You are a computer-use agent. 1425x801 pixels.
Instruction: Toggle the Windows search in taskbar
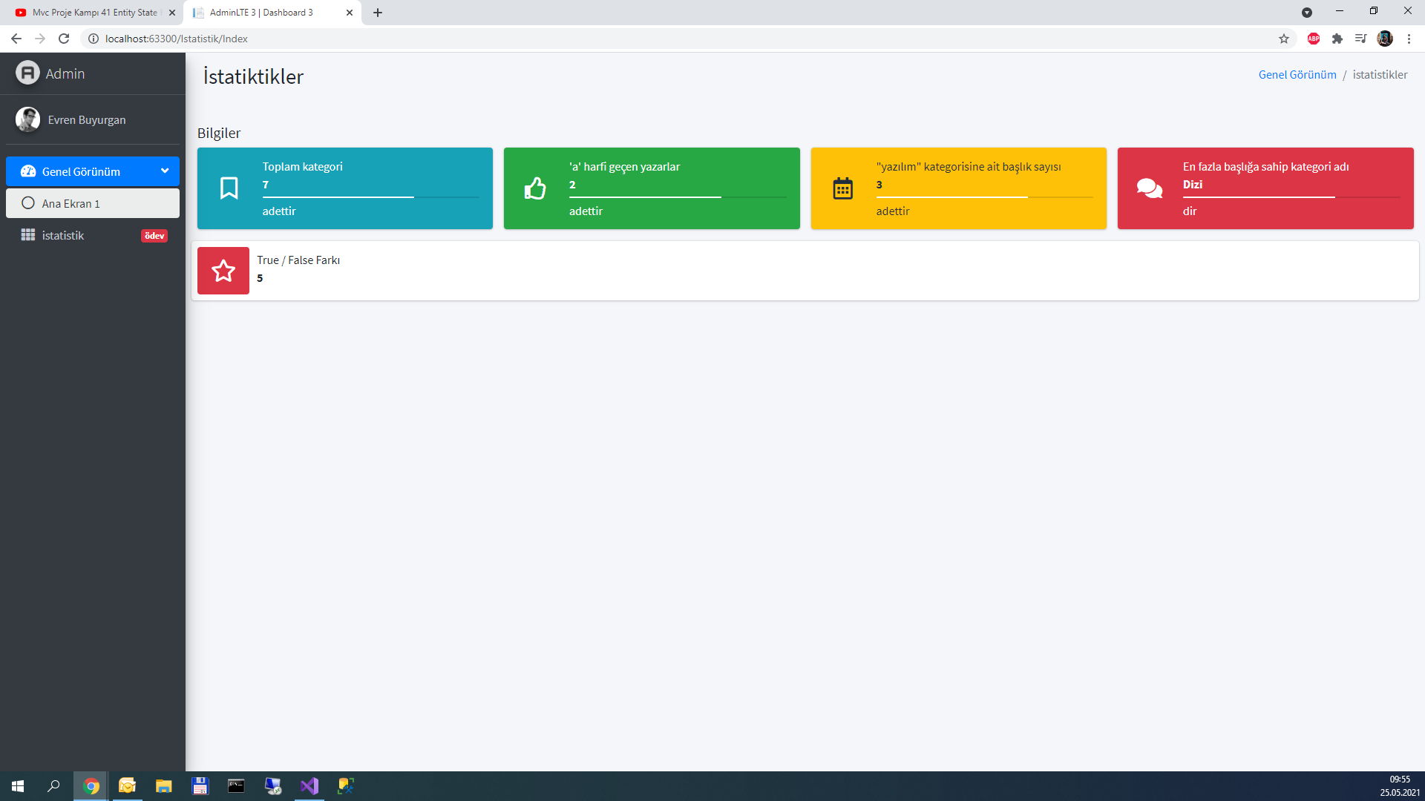click(x=52, y=785)
